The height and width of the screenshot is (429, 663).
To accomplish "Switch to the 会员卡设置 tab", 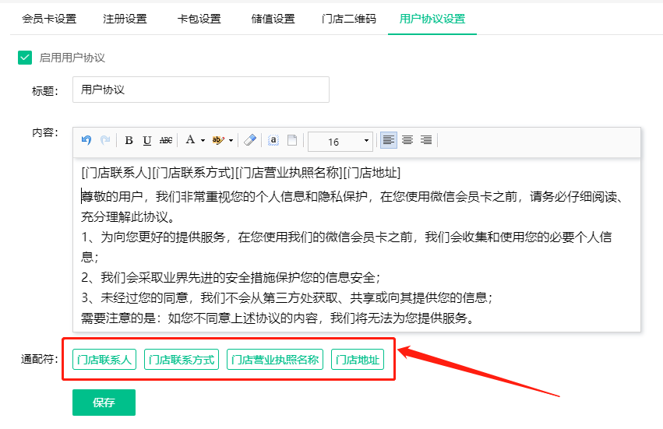I will pyautogui.click(x=49, y=19).
